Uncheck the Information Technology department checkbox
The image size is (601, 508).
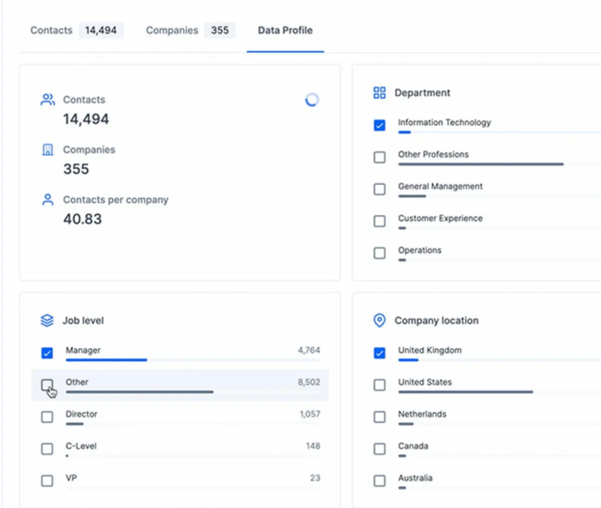[x=380, y=125]
